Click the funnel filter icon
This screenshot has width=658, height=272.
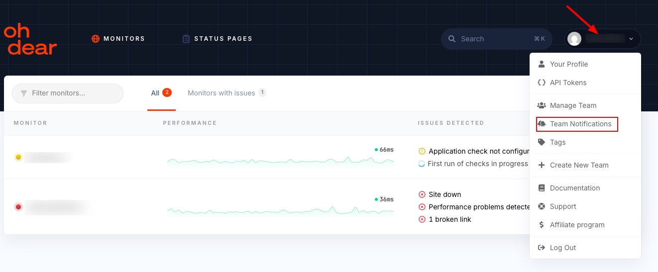[23, 93]
